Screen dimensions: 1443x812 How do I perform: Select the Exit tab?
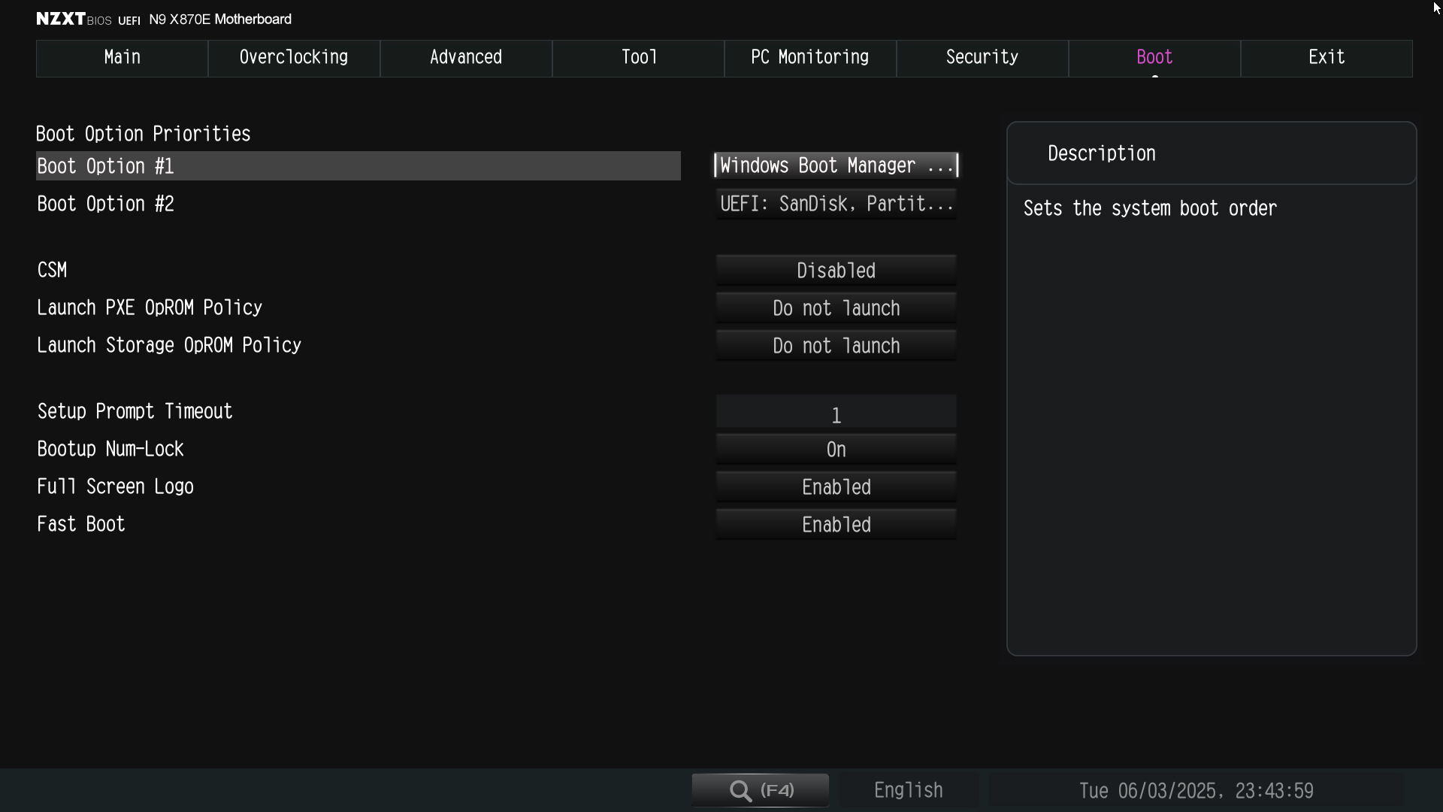1327,58
